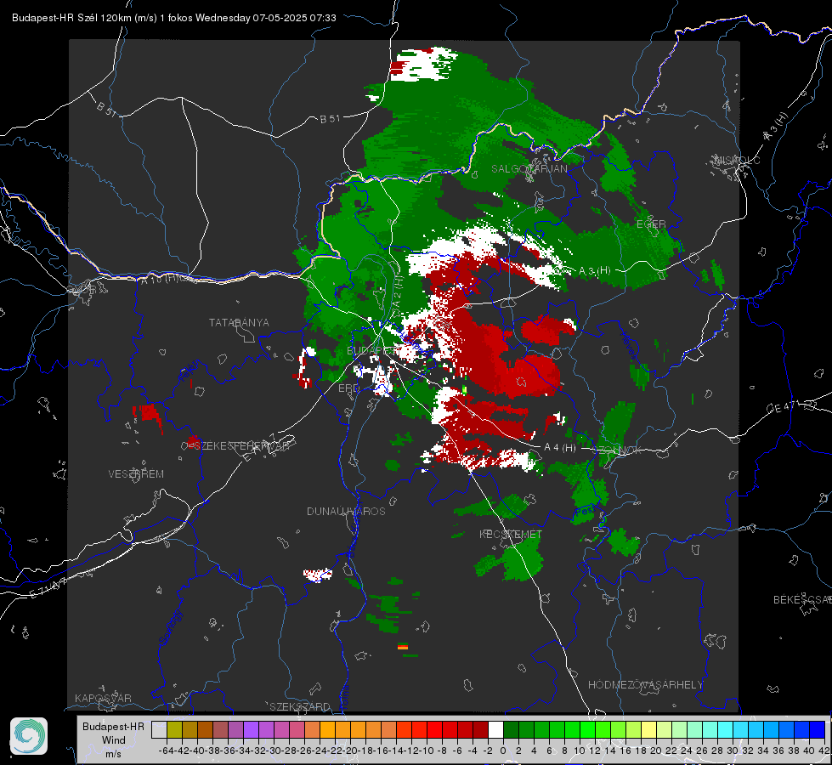Screen dimensions: 832x765
Task: Pick the dark green swatch between 0 and 2
Action: pyautogui.click(x=511, y=730)
